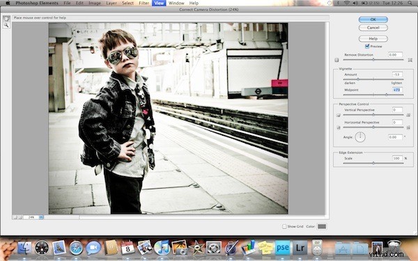Toggle the Preview checkbox
418x261 pixels.
coord(367,47)
